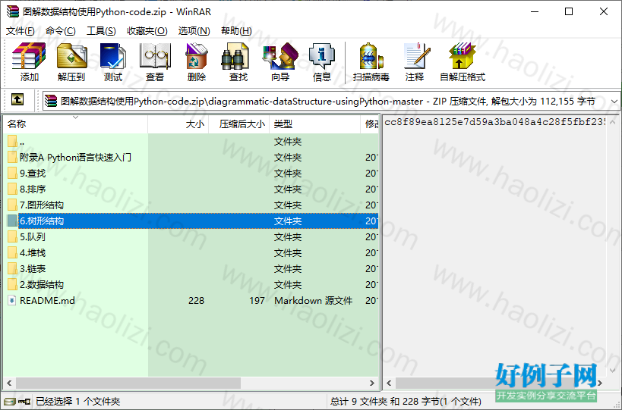Click the folder icon of 3.链表

tap(12, 269)
